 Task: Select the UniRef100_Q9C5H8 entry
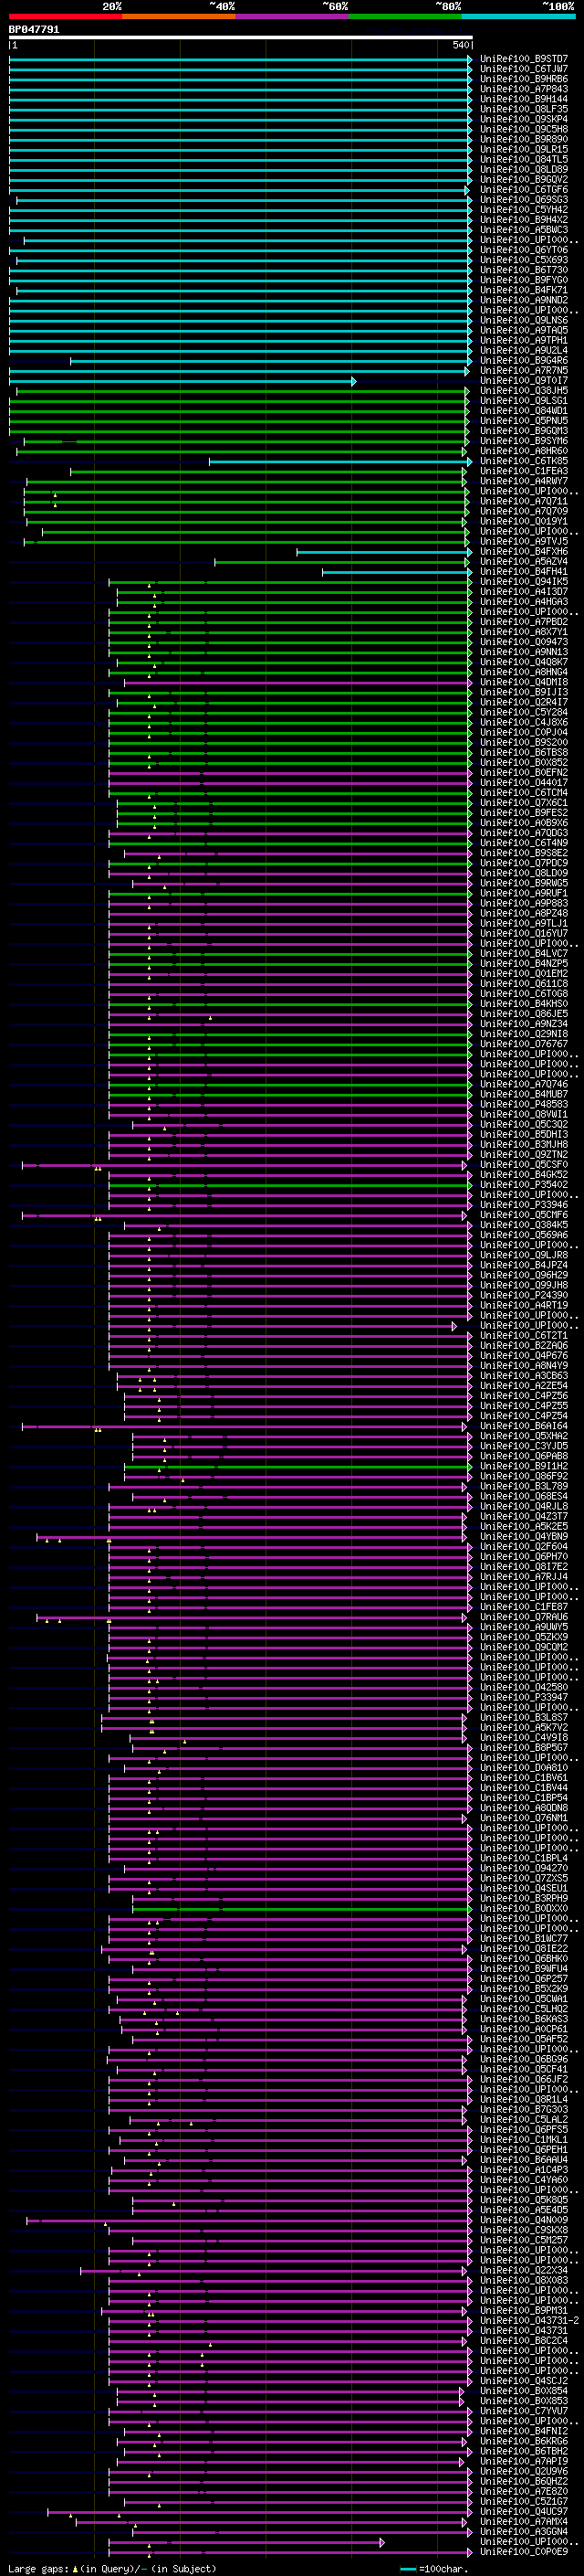tap(523, 129)
